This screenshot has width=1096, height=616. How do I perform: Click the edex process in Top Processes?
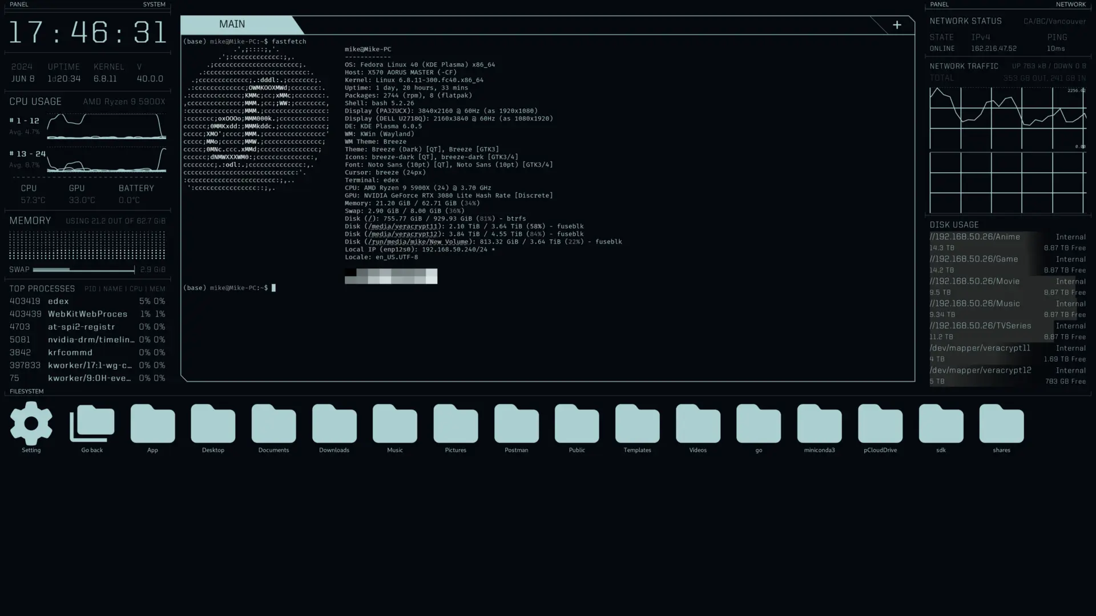pyautogui.click(x=58, y=301)
